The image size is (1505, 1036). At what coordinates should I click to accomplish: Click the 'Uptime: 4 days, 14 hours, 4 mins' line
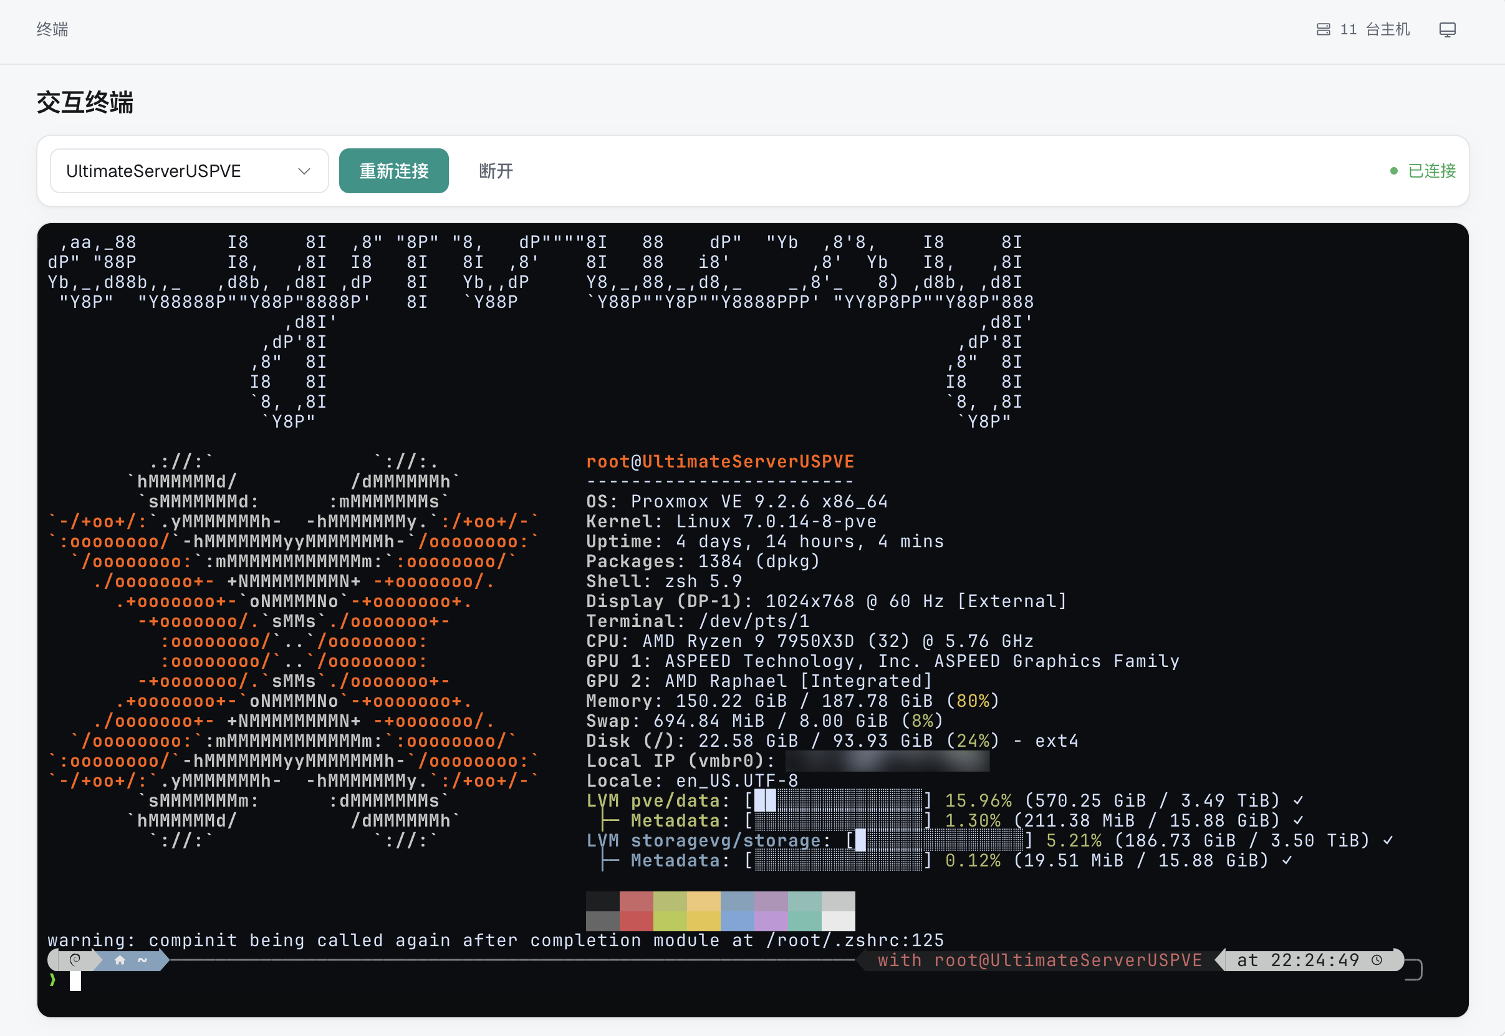(765, 541)
